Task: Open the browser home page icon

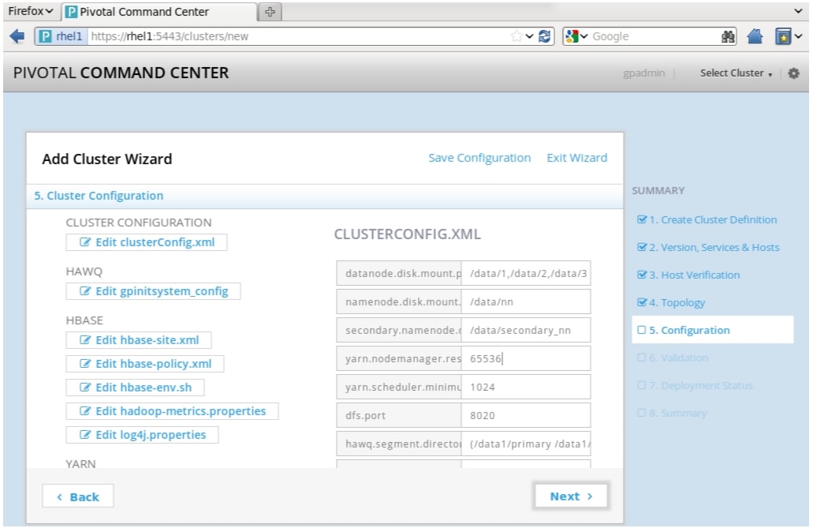Action: 755,36
